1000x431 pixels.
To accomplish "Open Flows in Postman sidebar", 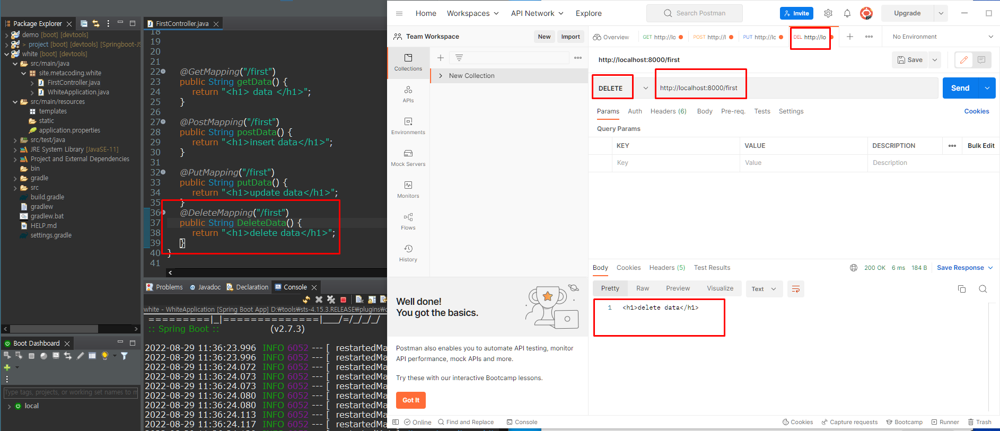I will [408, 222].
